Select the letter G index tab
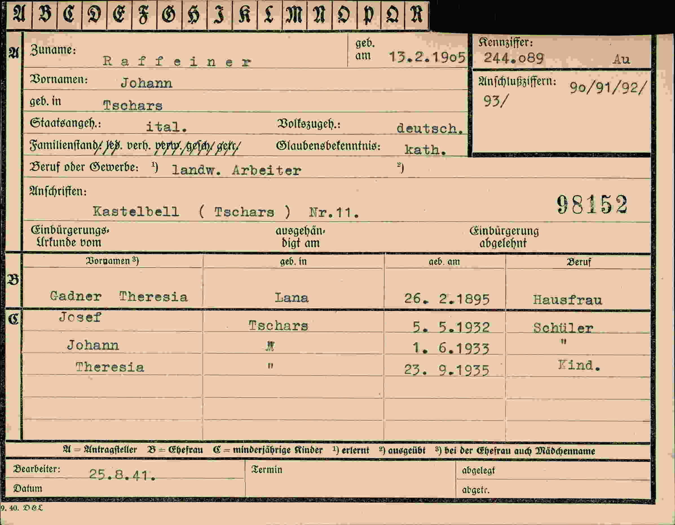This screenshot has width=675, height=525. point(169,15)
